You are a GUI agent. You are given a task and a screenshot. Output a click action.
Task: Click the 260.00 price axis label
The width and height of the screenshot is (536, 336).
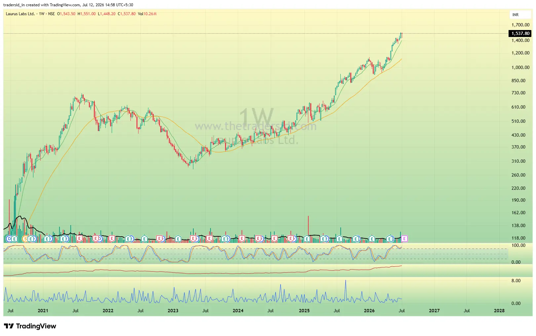coord(518,175)
